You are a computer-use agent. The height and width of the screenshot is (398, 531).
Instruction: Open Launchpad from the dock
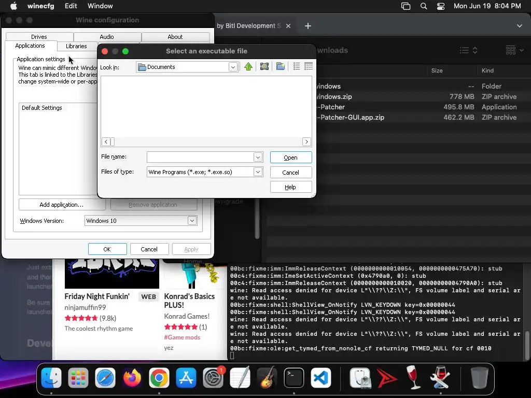tap(78, 378)
